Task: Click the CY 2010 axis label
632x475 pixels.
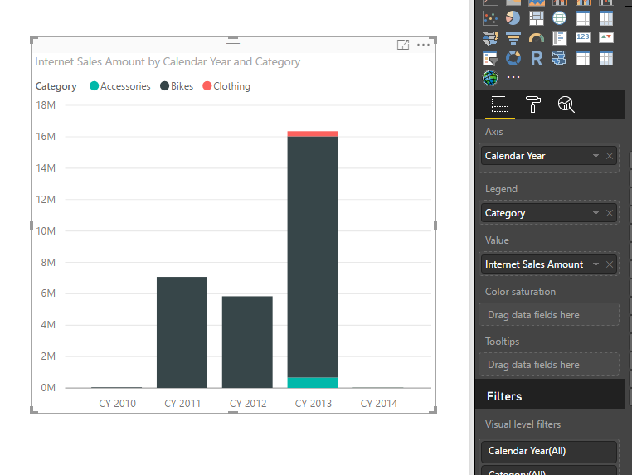Action: tap(117, 403)
